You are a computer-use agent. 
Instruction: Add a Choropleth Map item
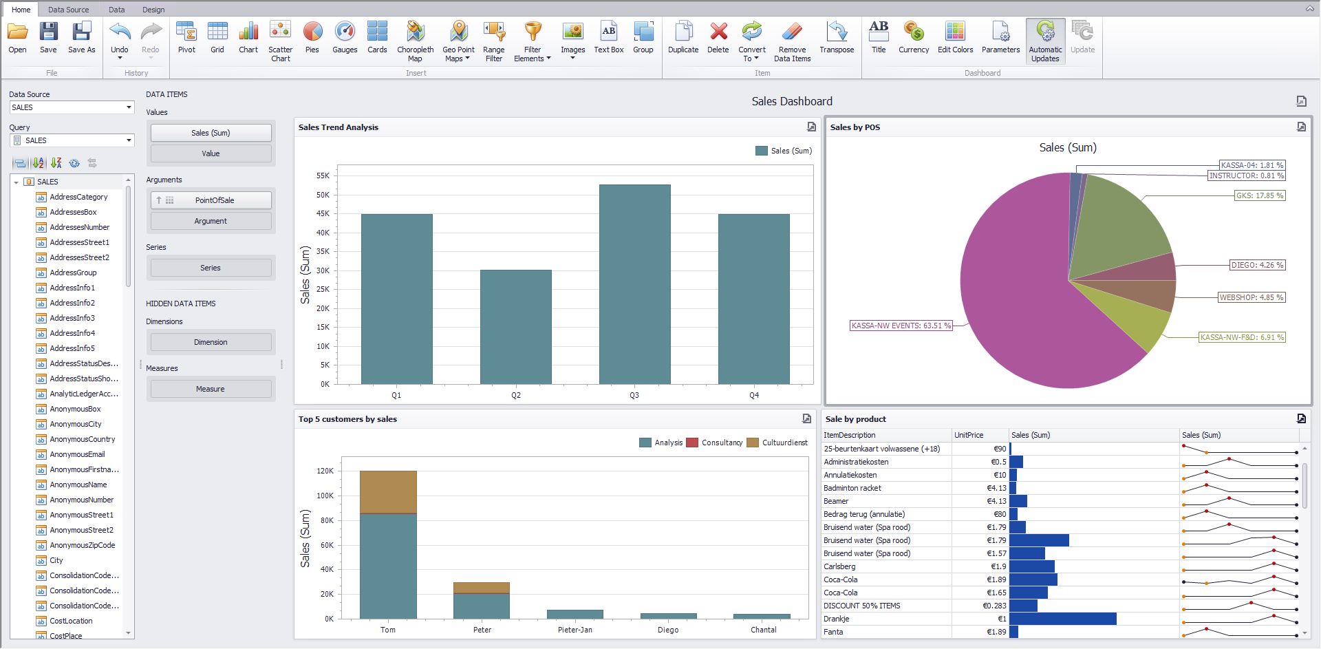pos(415,41)
